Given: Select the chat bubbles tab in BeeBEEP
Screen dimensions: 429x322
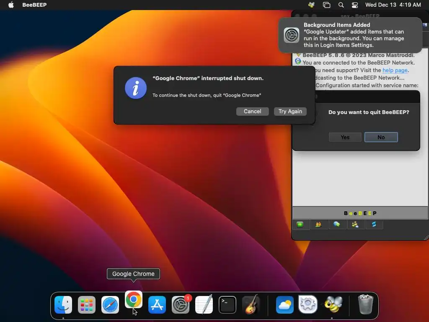Looking at the screenshot, I should pyautogui.click(x=337, y=225).
